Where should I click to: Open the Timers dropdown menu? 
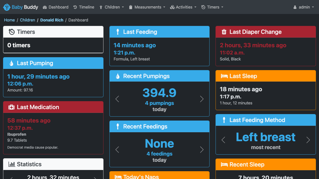click(212, 7)
